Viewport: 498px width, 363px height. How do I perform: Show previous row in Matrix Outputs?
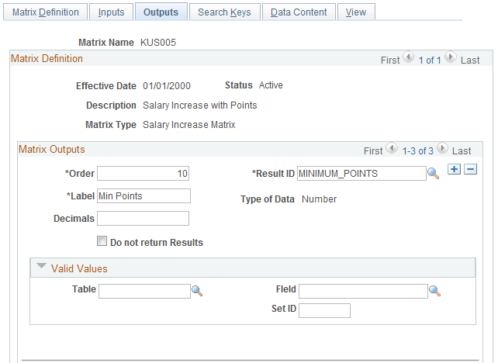point(392,148)
